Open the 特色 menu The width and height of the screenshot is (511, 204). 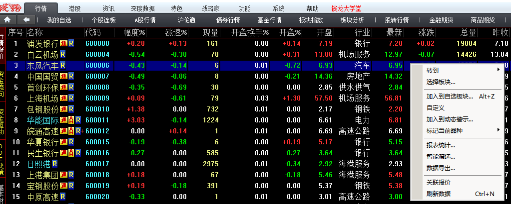[176, 9]
